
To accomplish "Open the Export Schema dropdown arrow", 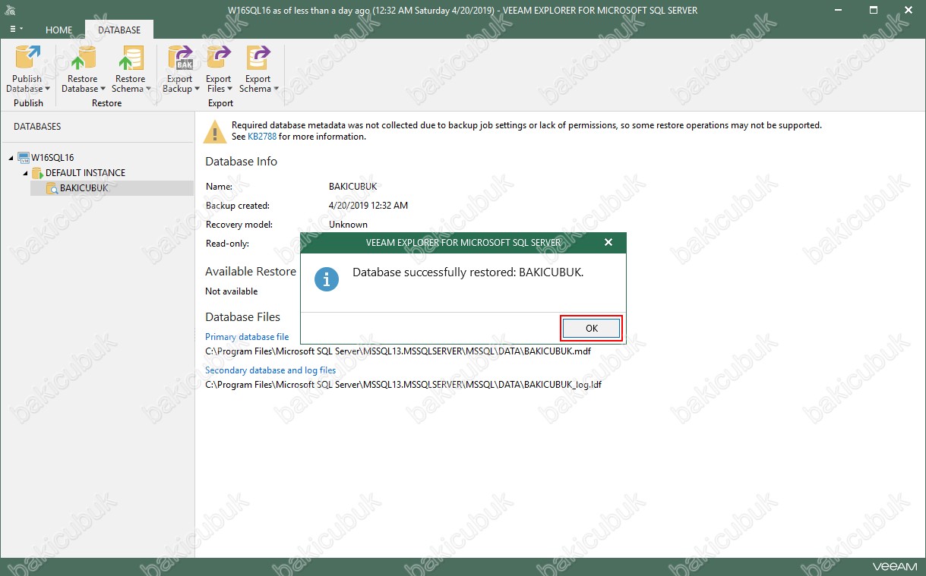I will (276, 89).
